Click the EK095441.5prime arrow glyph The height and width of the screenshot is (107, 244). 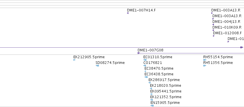151,94
